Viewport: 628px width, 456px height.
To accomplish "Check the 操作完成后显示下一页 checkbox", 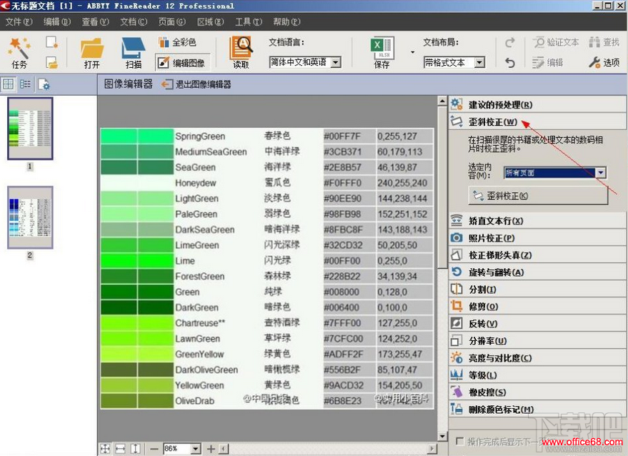I will (x=460, y=441).
